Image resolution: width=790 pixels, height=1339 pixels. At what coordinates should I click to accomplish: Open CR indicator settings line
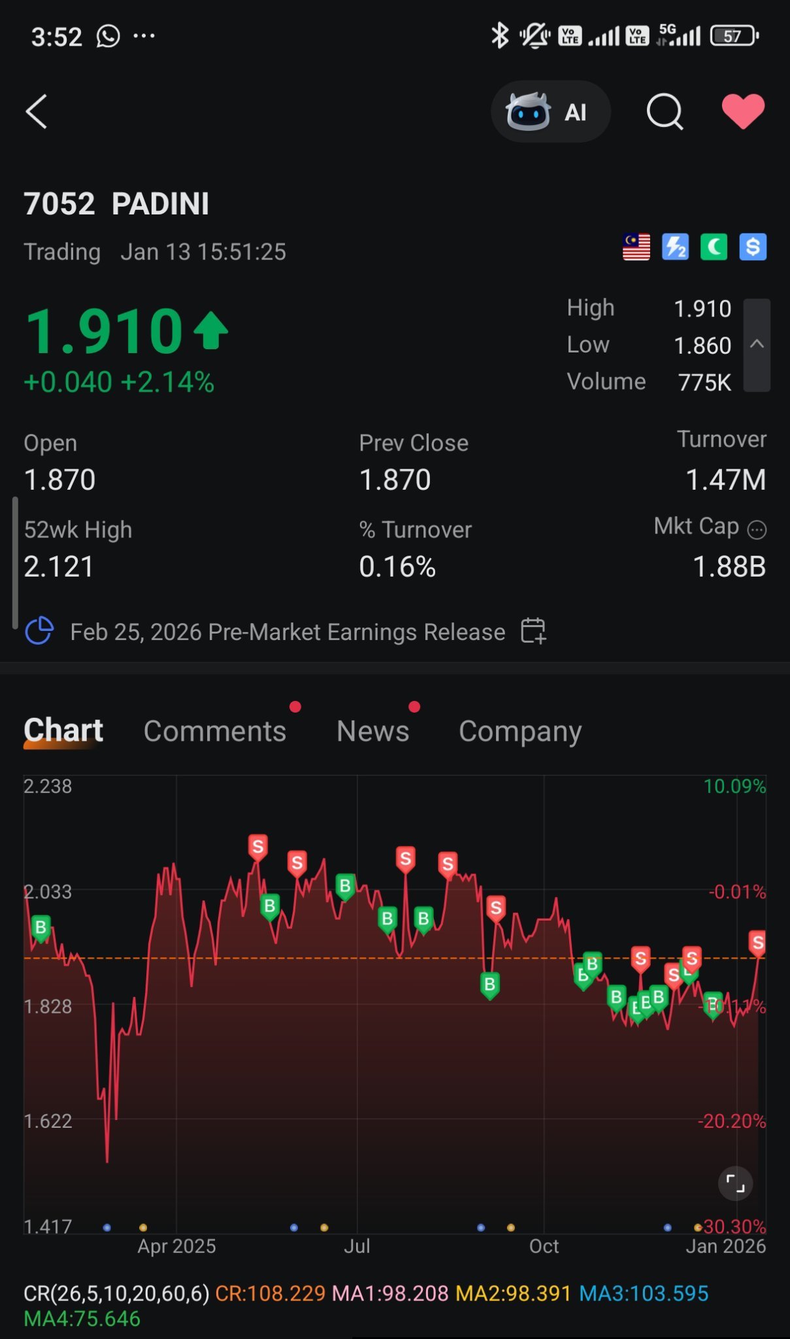(366, 1306)
